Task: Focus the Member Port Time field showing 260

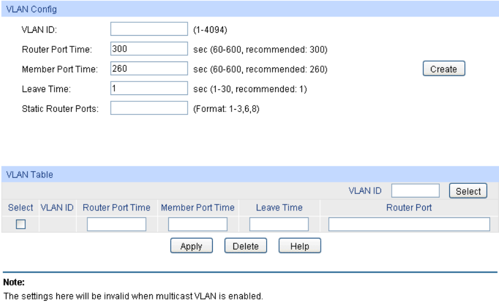Action: click(x=149, y=69)
